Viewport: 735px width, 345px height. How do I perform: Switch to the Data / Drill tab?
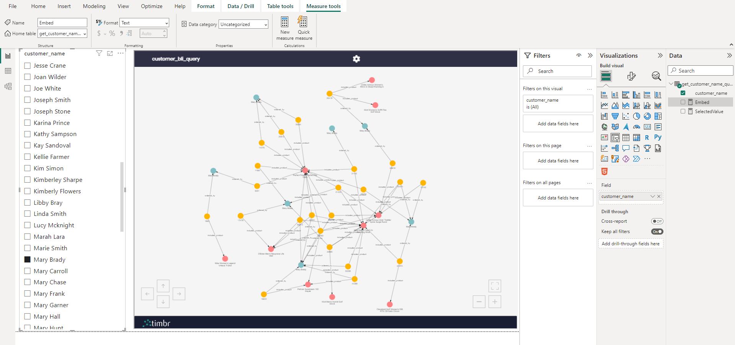point(241,6)
